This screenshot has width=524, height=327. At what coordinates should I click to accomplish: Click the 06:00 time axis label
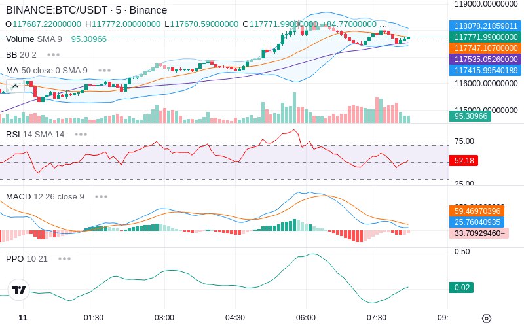coord(306,317)
